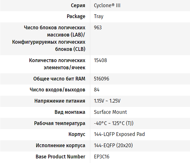Click the 144-LQFP Exposed Pad value
The height and width of the screenshot is (163, 190).
[119, 134]
